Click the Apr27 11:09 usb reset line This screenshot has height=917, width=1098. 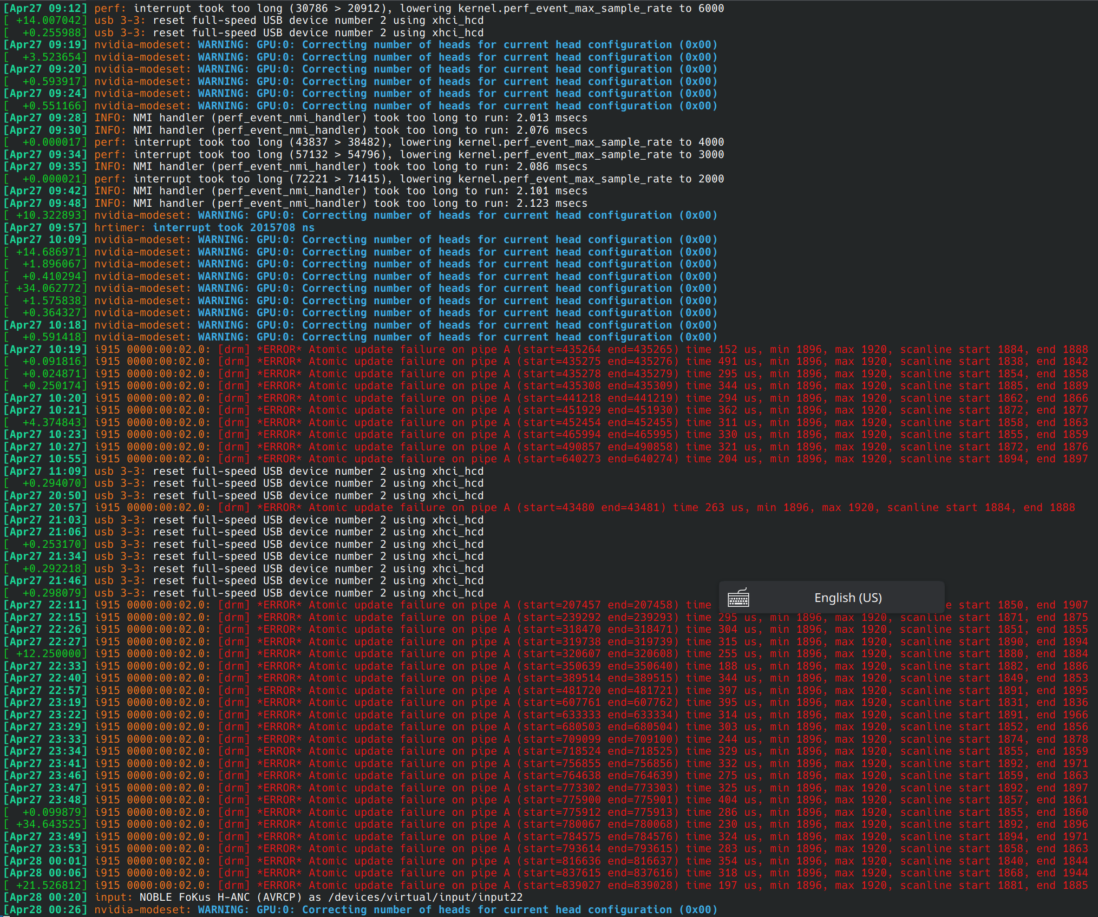click(289, 471)
